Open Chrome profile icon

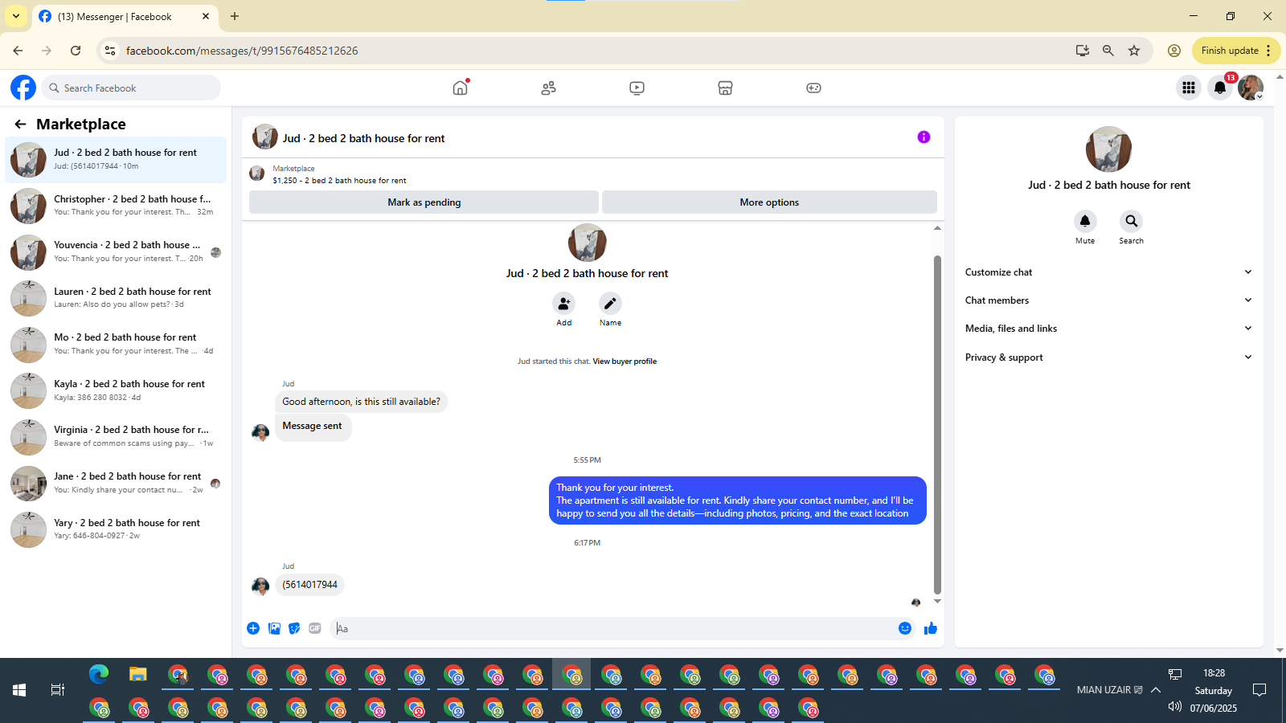coord(1174,51)
